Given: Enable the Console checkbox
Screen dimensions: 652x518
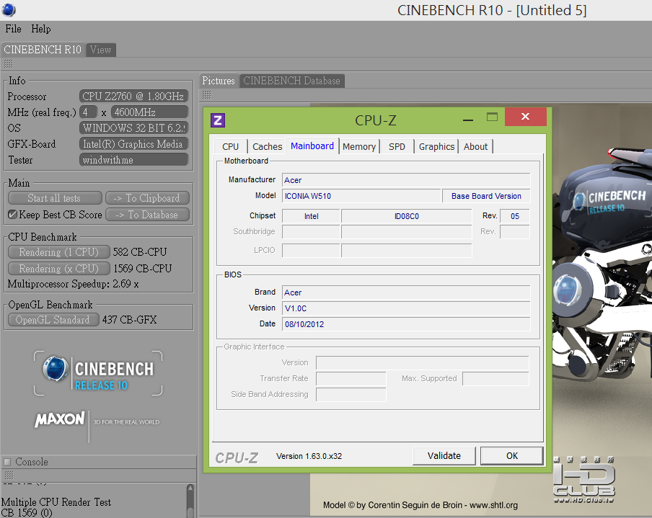Looking at the screenshot, I should [7, 462].
